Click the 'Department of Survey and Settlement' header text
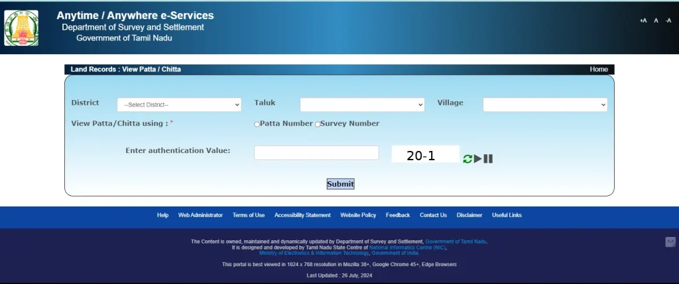This screenshot has height=284, width=679. (133, 27)
